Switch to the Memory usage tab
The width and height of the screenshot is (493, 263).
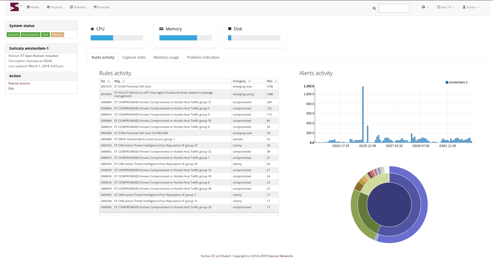166,57
